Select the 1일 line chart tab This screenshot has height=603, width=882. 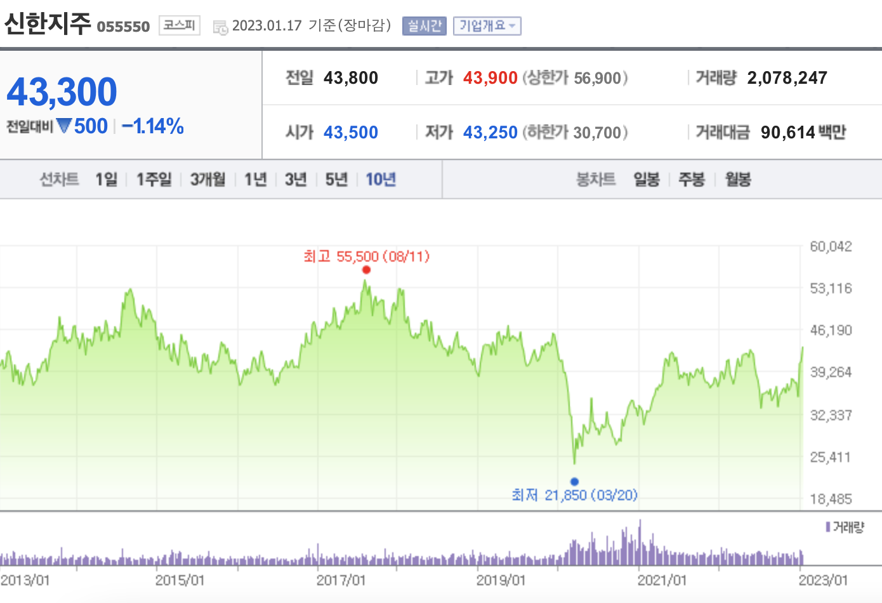point(107,180)
